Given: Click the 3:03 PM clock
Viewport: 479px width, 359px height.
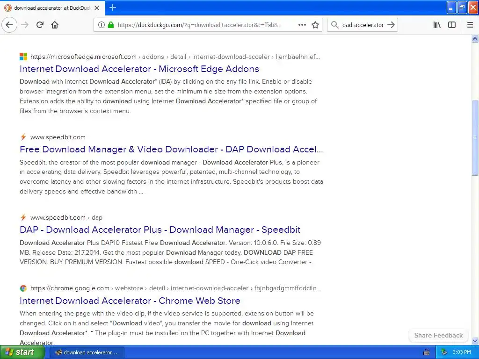Looking at the screenshot, I should tap(462, 352).
